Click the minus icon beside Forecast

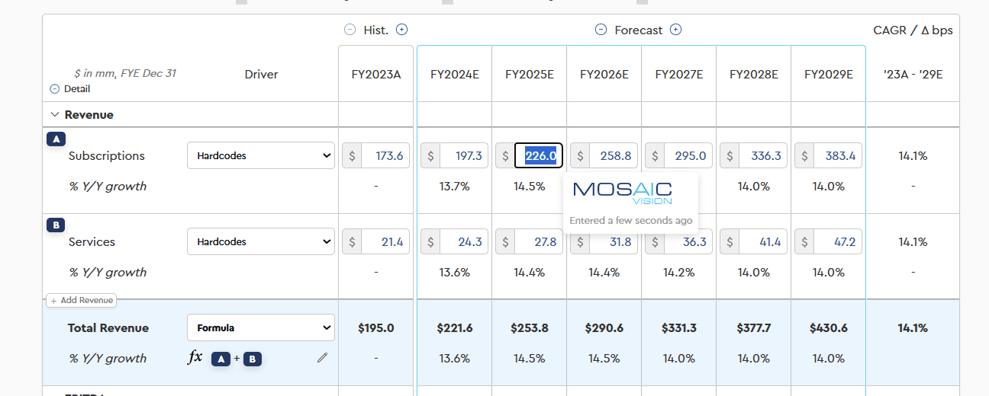(601, 30)
